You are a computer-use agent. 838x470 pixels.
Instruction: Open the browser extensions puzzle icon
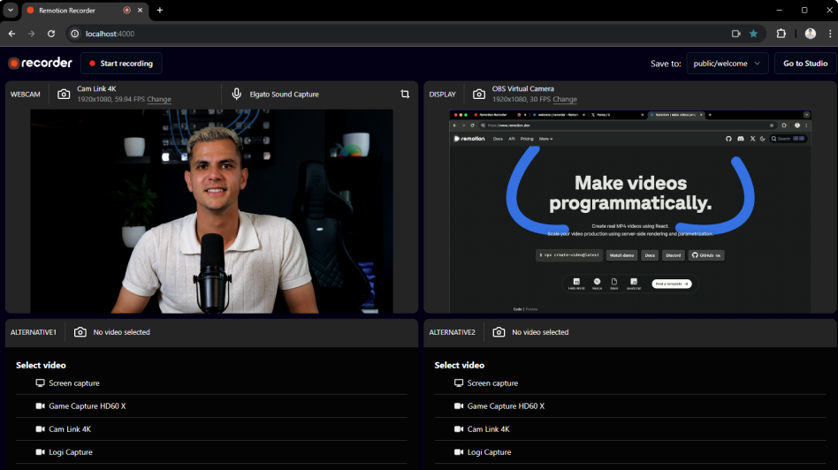[x=781, y=34]
